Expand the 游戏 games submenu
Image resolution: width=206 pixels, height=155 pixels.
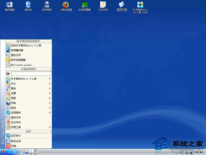(x=28, y=108)
